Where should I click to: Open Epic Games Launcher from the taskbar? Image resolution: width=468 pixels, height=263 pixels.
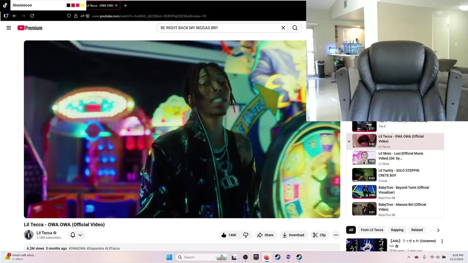point(256,257)
